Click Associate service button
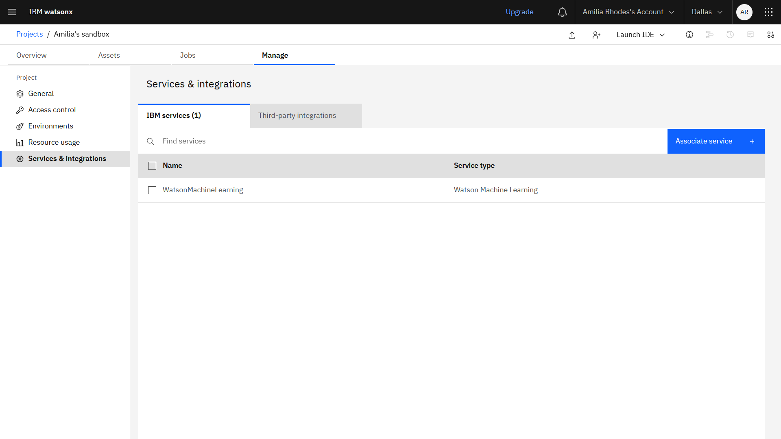781x439 pixels. (716, 141)
